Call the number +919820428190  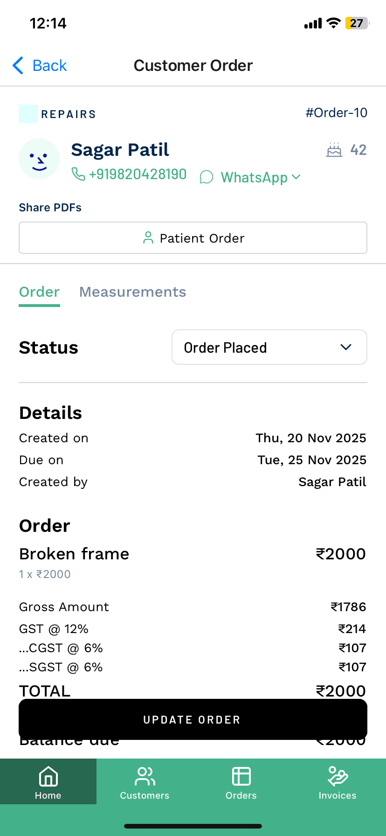click(138, 174)
